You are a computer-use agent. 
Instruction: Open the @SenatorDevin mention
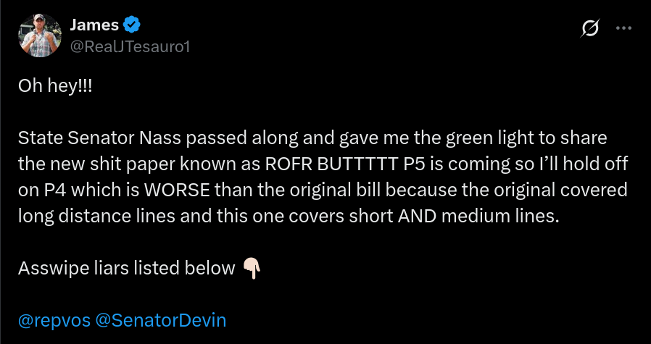[161, 321]
